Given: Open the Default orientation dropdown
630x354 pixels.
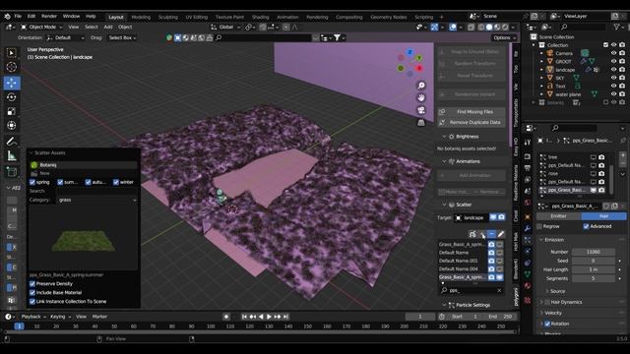Looking at the screenshot, I should point(66,37).
